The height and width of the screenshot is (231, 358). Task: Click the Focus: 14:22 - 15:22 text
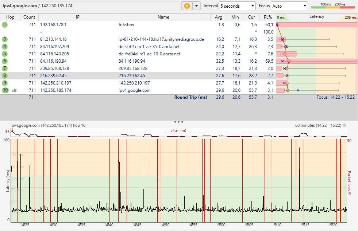336,97
